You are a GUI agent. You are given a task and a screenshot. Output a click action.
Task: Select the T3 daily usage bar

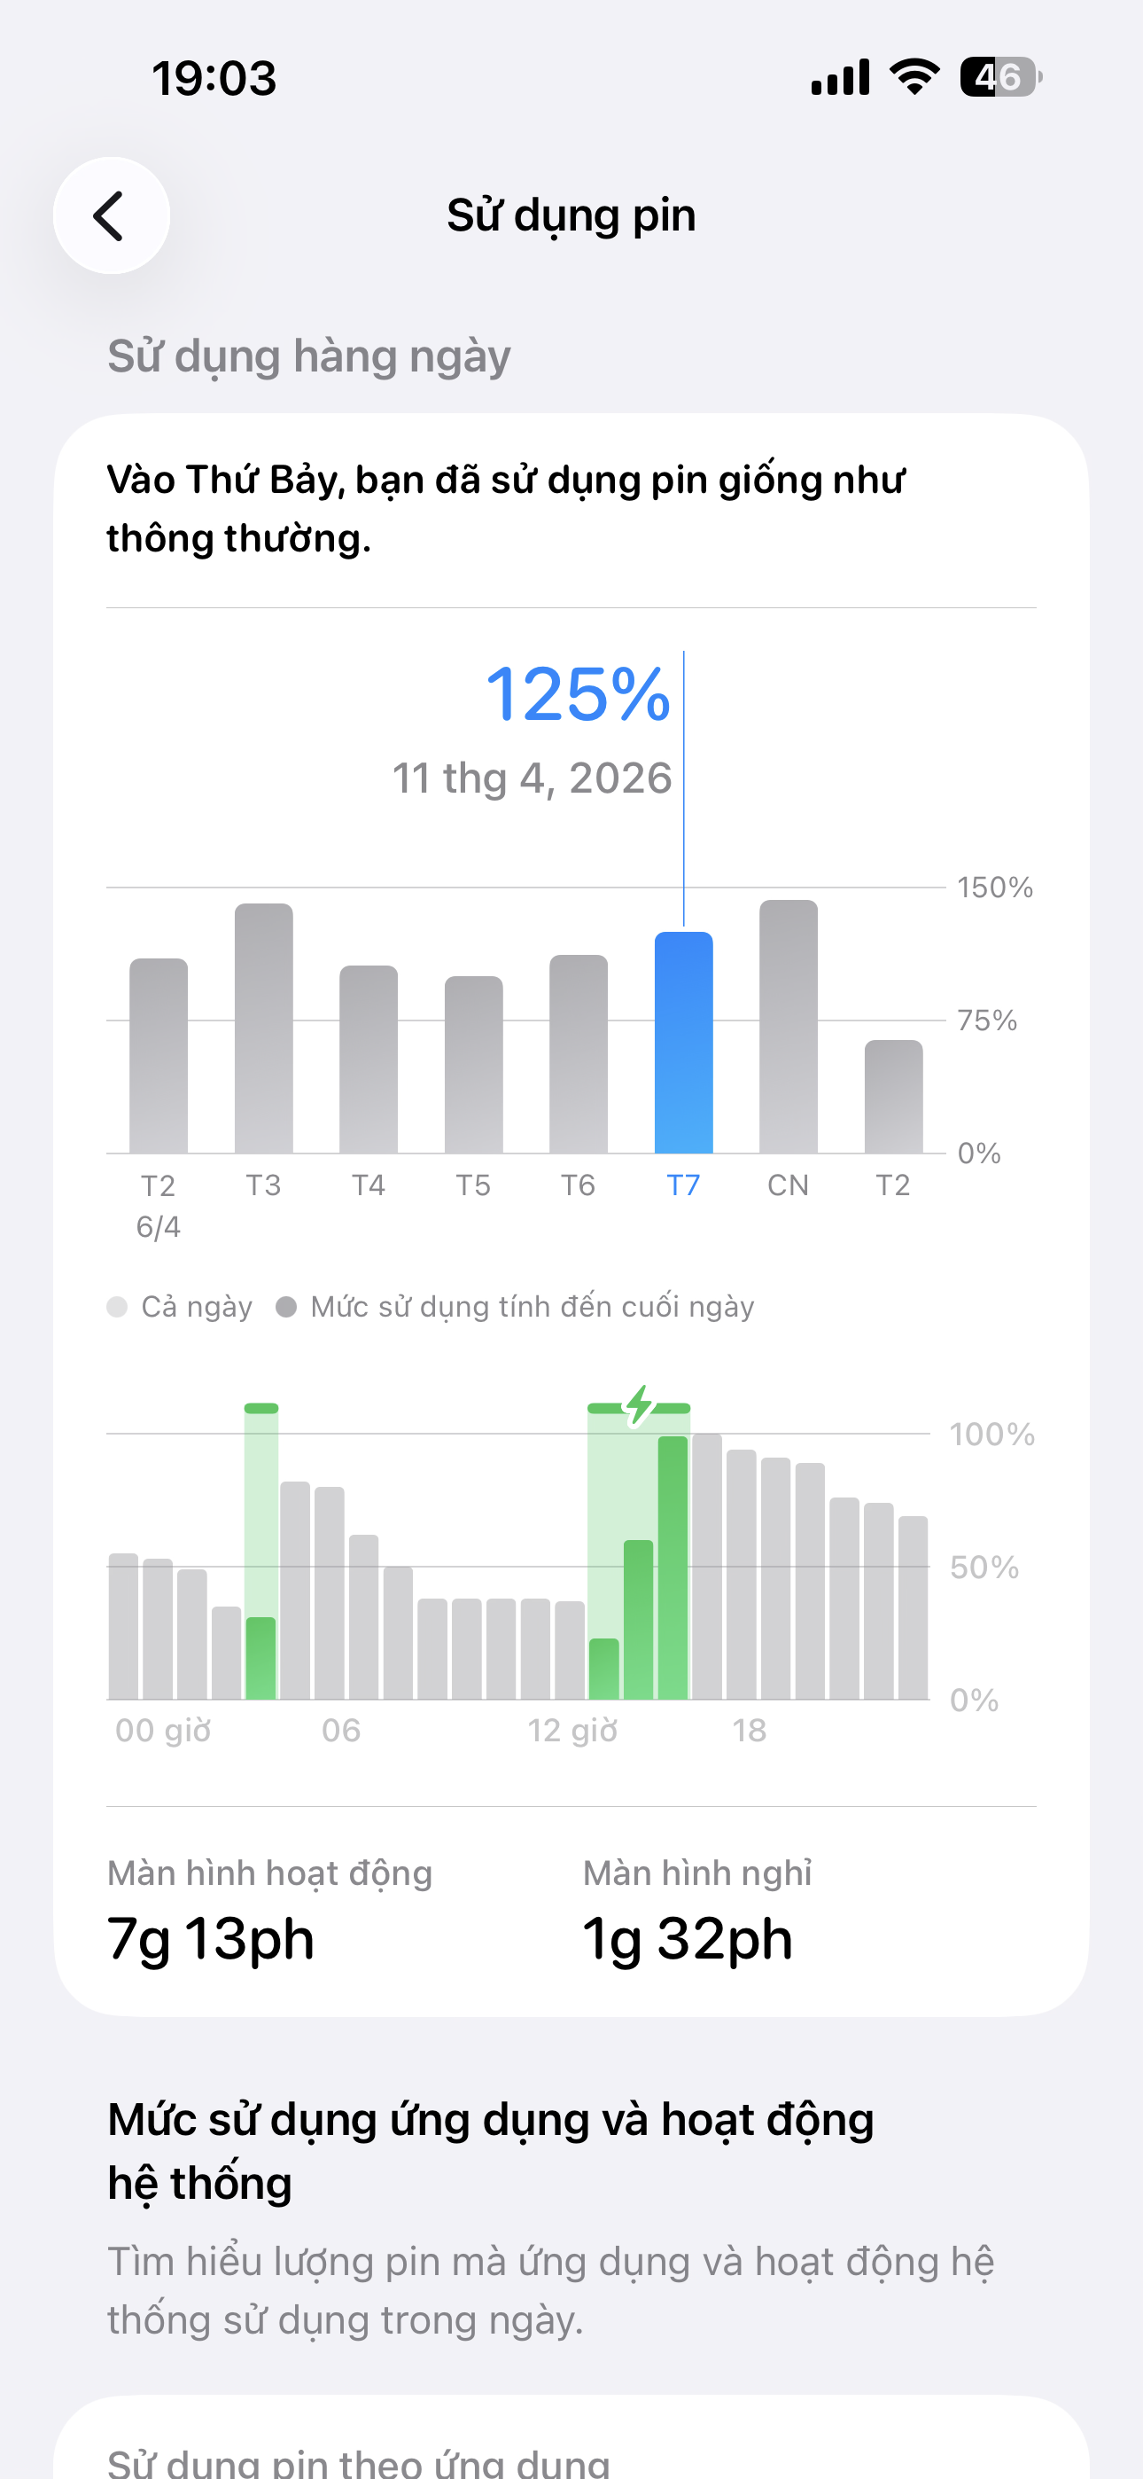[x=264, y=1028]
